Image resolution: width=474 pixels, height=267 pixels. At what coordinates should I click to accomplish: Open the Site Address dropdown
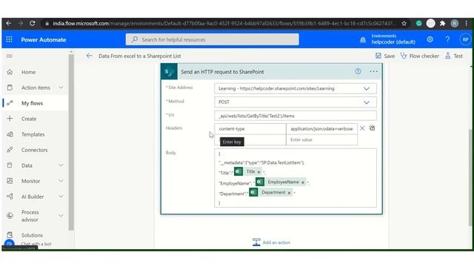pyautogui.click(x=367, y=89)
